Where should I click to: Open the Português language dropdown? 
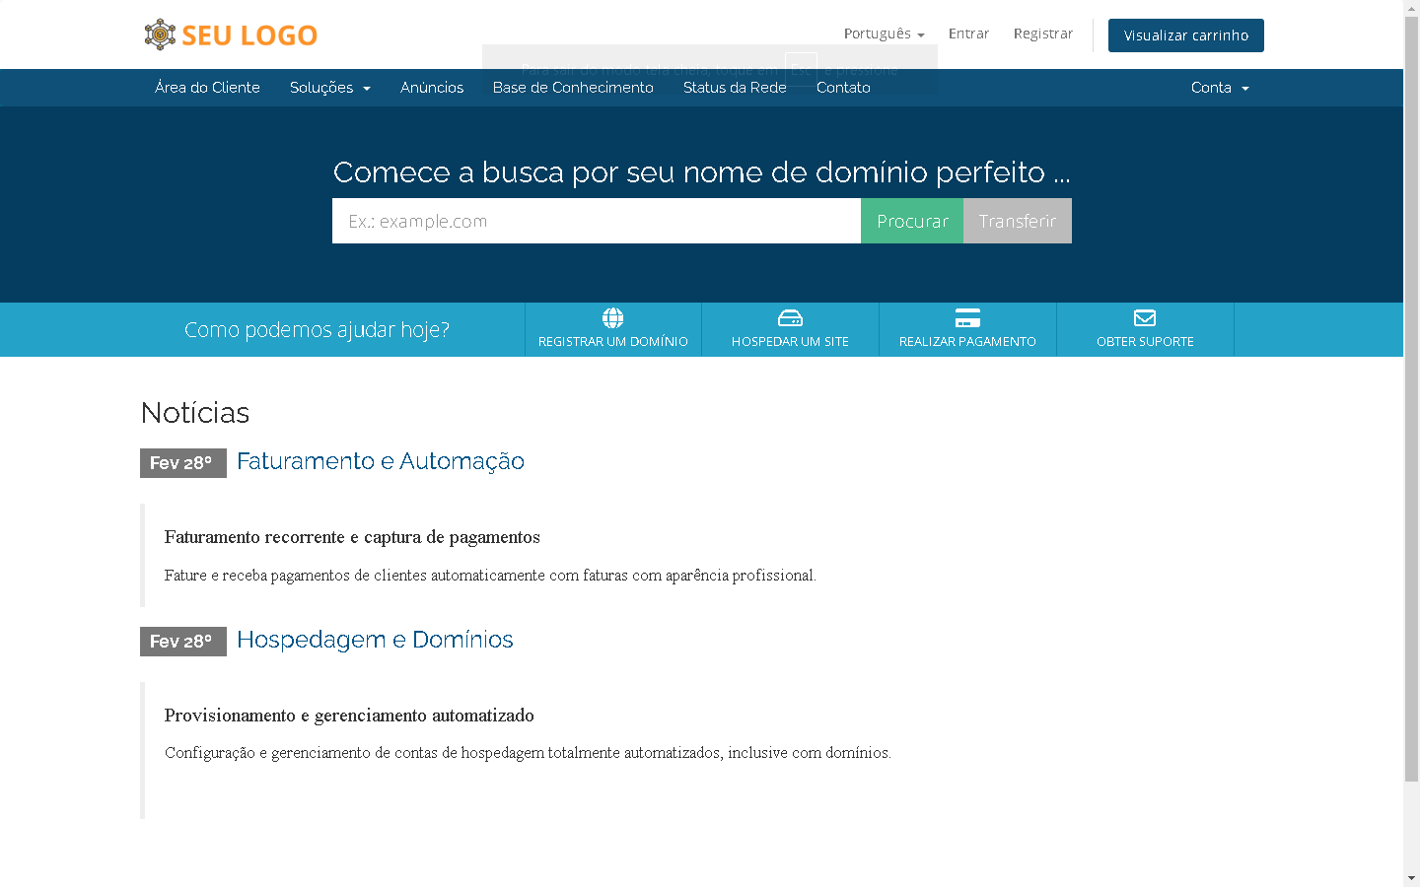click(x=884, y=34)
